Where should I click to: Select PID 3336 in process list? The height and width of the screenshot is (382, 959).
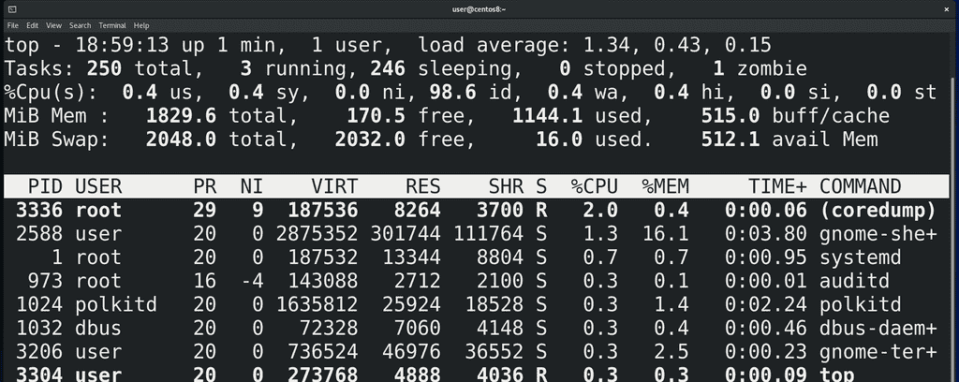click(39, 211)
